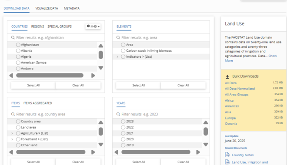Expand the Agriculture list
The image size is (287, 165).
tap(12, 133)
